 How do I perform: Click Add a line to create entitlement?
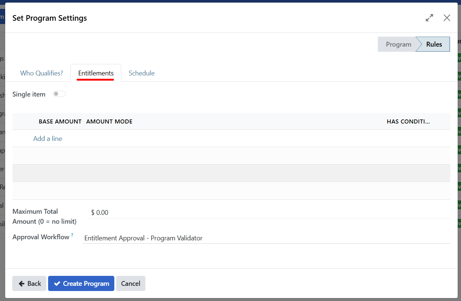[x=47, y=138]
